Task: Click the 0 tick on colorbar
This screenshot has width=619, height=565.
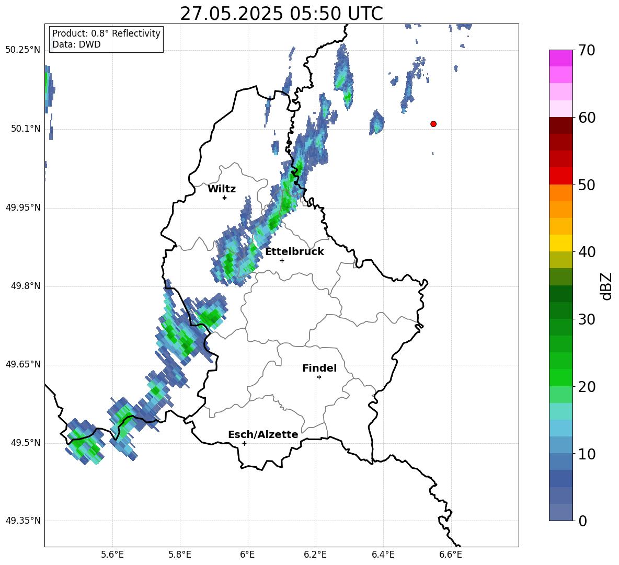Action: (x=582, y=521)
